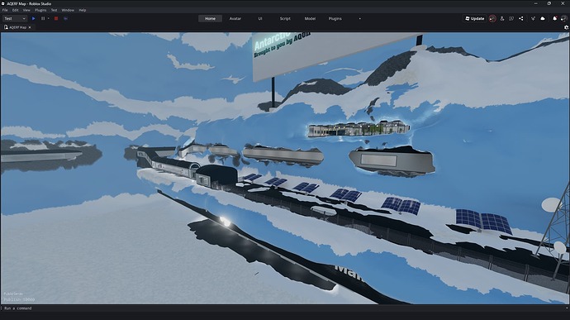Viewport: 570px width, 320px height.
Task: Open the Window menu
Action: coord(68,10)
